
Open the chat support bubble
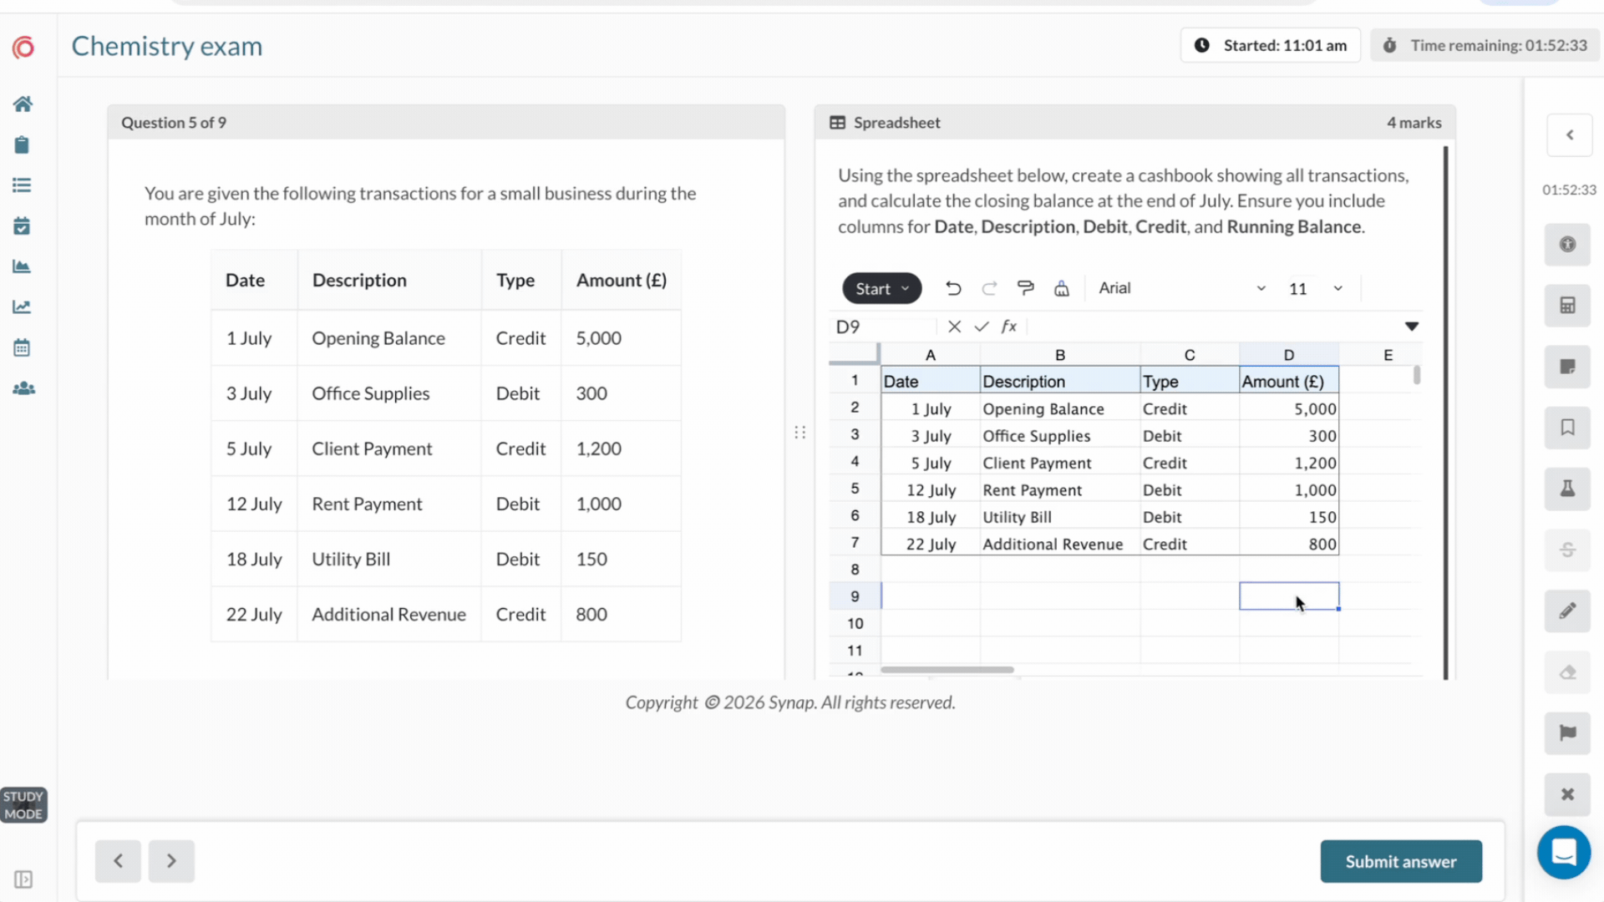click(1564, 852)
